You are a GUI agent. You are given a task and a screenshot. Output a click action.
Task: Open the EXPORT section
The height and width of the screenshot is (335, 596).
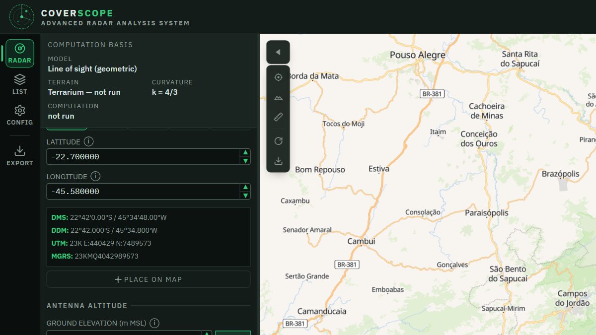pyautogui.click(x=20, y=156)
